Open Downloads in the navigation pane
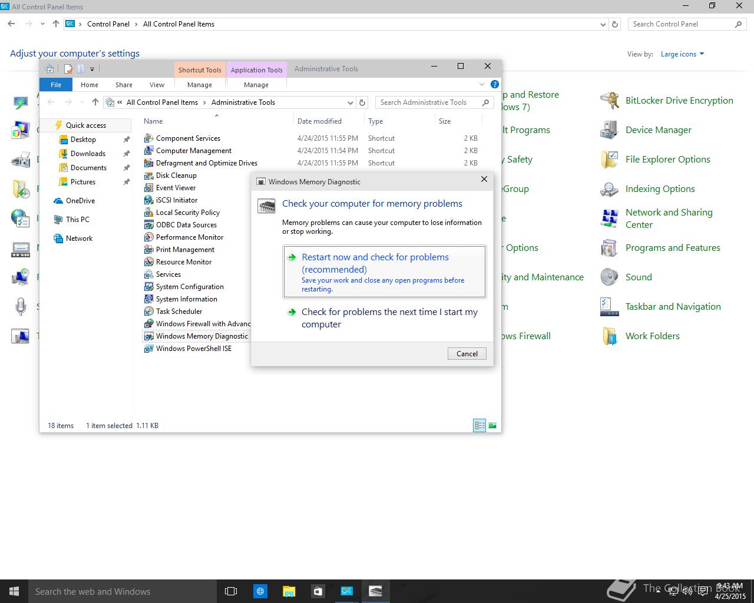The image size is (754, 603). tap(88, 154)
